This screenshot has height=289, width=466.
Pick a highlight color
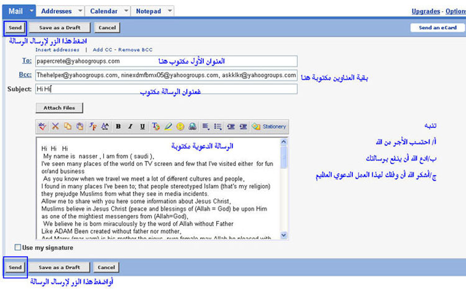(x=168, y=127)
